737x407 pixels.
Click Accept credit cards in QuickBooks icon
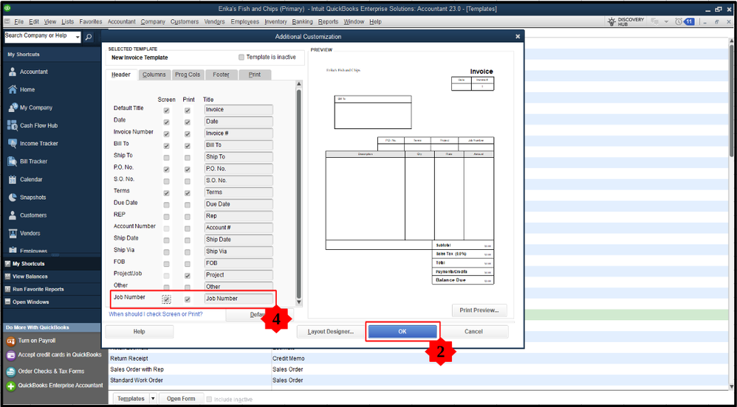tap(11, 355)
